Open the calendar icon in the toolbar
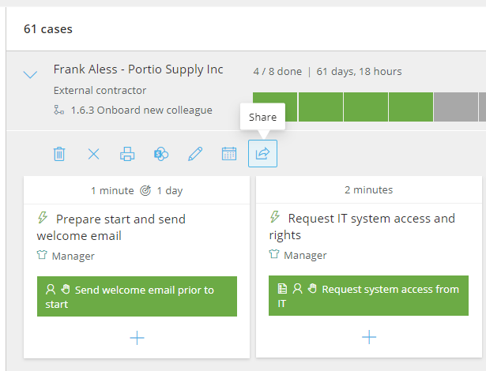The width and height of the screenshot is (486, 371). pos(229,154)
